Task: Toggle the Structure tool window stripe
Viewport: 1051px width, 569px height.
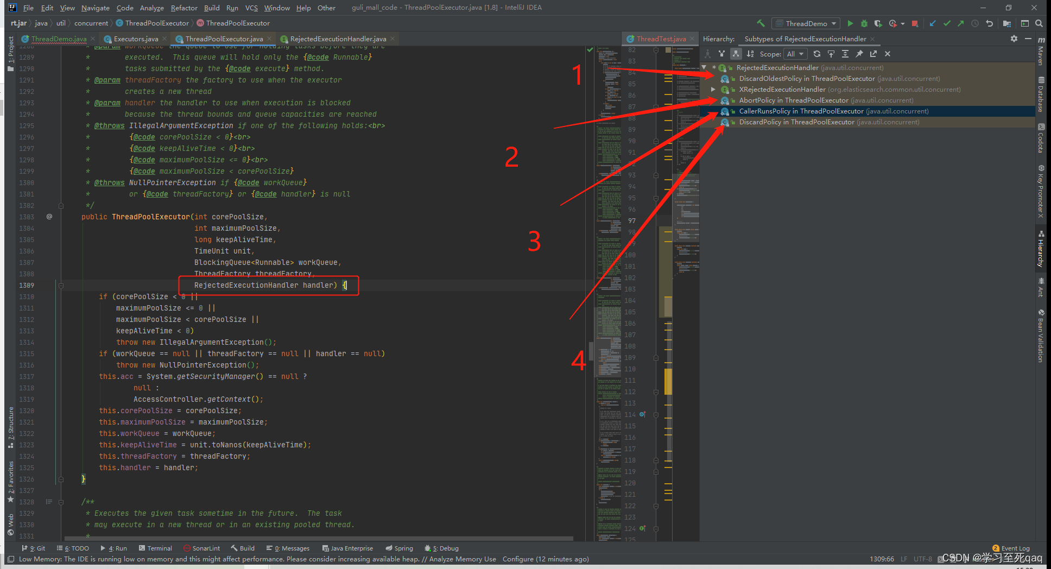Action: (11, 428)
